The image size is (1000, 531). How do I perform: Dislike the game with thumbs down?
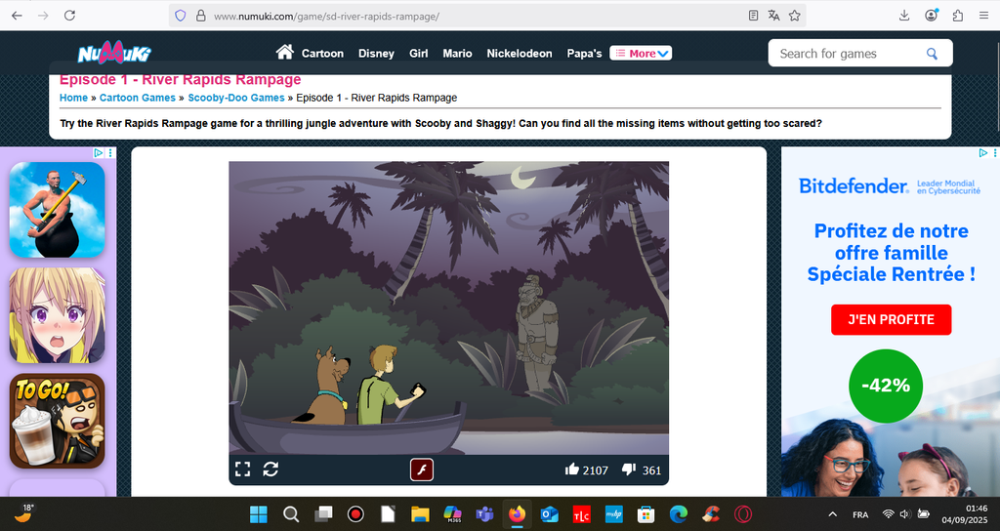click(x=628, y=470)
